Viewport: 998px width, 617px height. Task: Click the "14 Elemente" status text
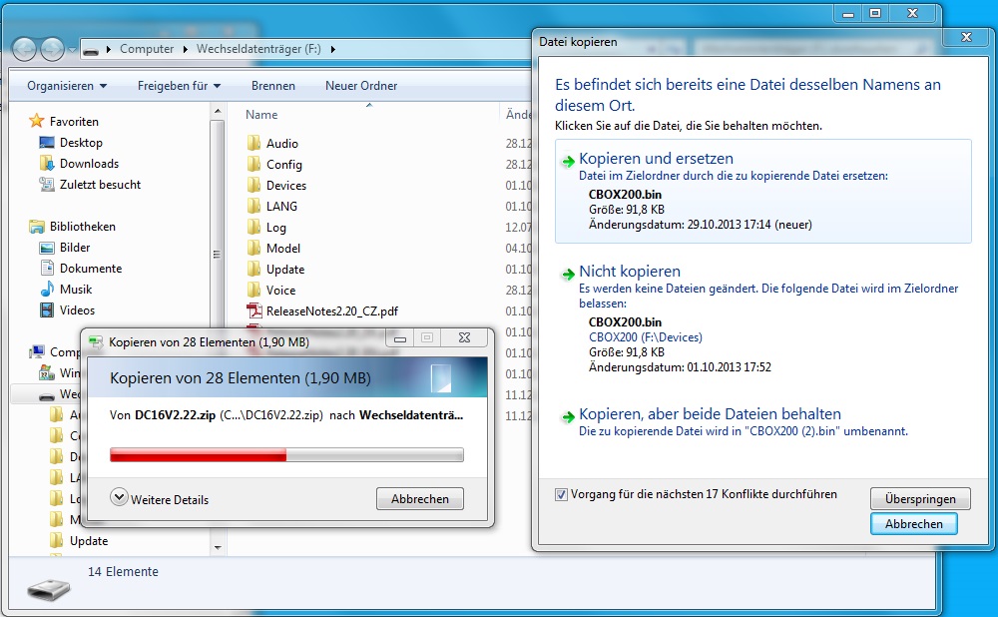tap(123, 572)
